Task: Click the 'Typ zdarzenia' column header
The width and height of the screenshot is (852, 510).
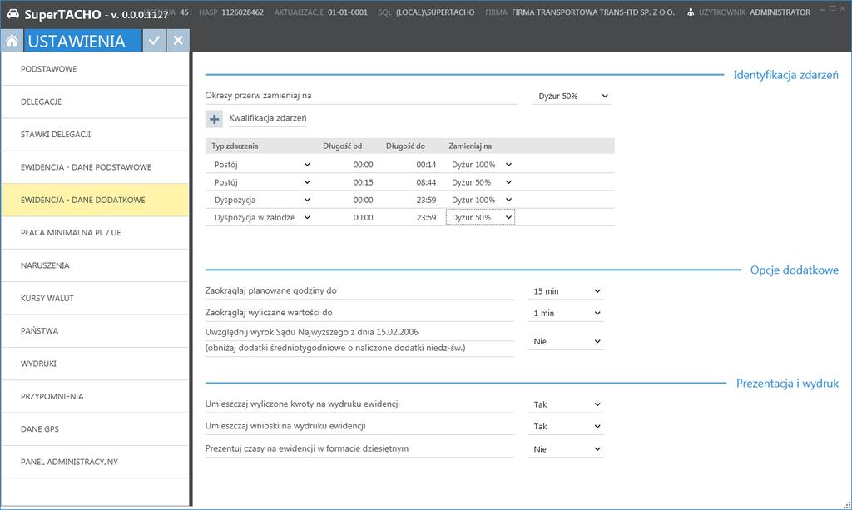Action: click(x=235, y=146)
